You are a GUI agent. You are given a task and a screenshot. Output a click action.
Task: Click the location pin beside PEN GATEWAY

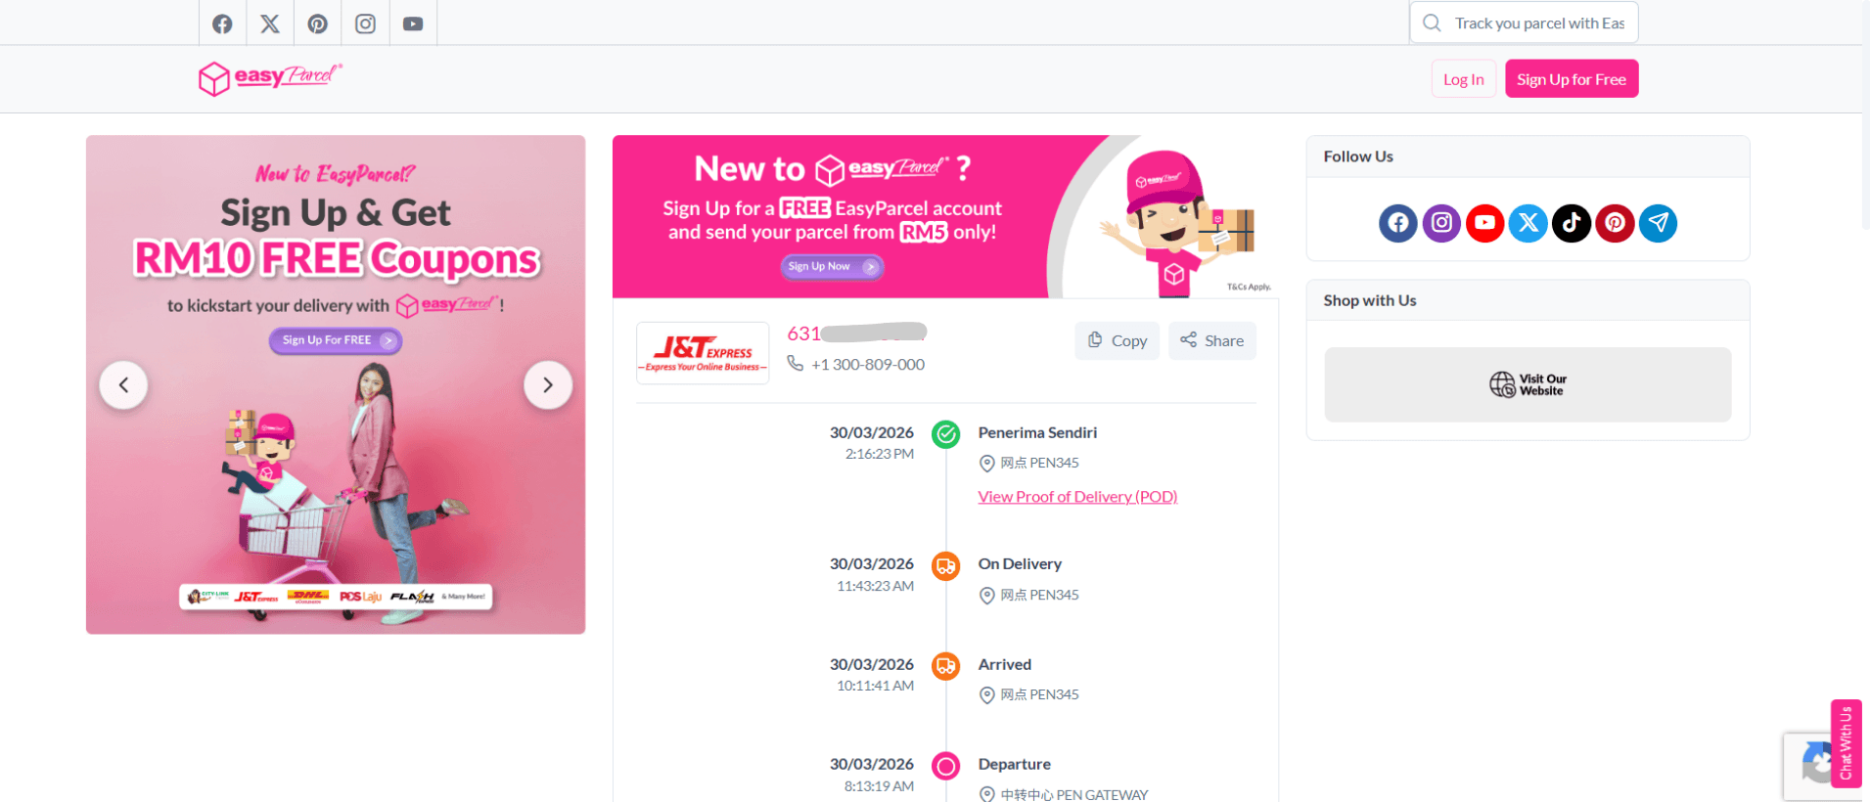pos(987,794)
